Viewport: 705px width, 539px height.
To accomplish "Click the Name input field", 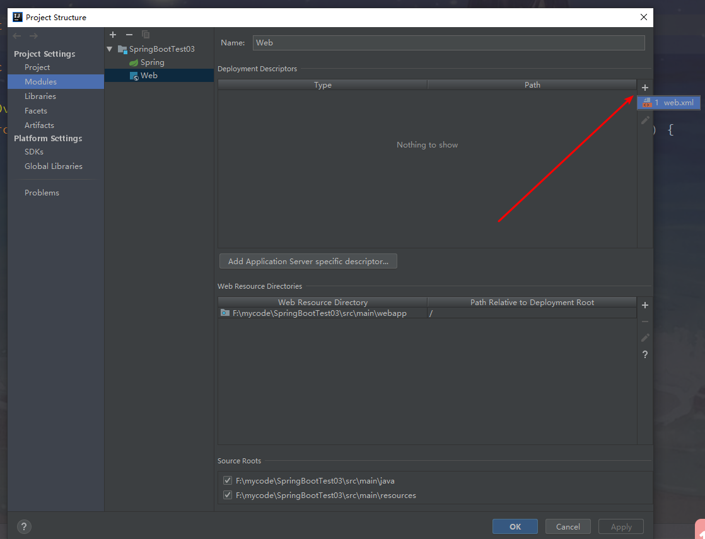I will point(449,43).
